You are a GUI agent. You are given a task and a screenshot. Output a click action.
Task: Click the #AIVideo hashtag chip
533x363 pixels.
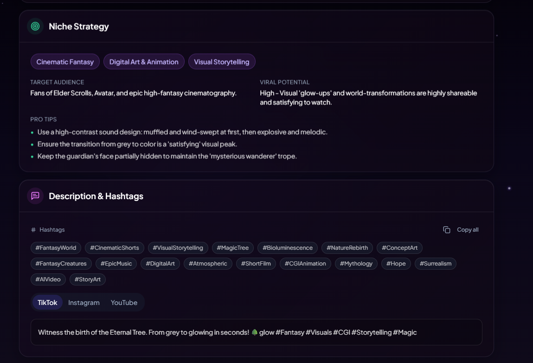[48, 279]
